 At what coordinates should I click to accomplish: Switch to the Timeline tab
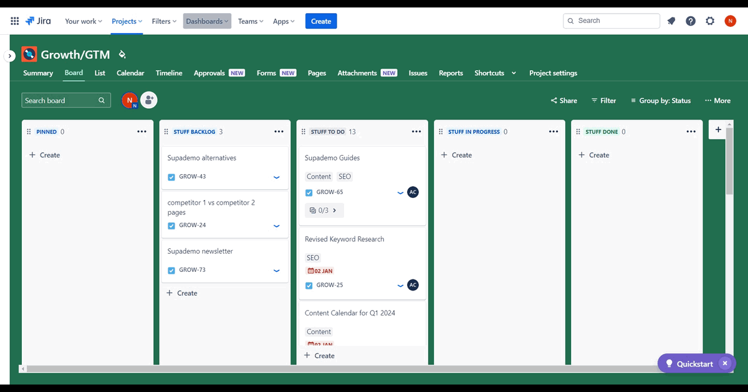(x=169, y=73)
